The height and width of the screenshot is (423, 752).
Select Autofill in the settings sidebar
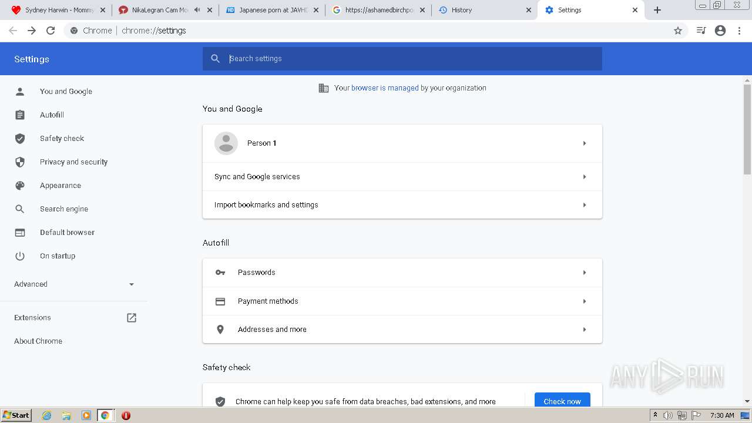(52, 115)
